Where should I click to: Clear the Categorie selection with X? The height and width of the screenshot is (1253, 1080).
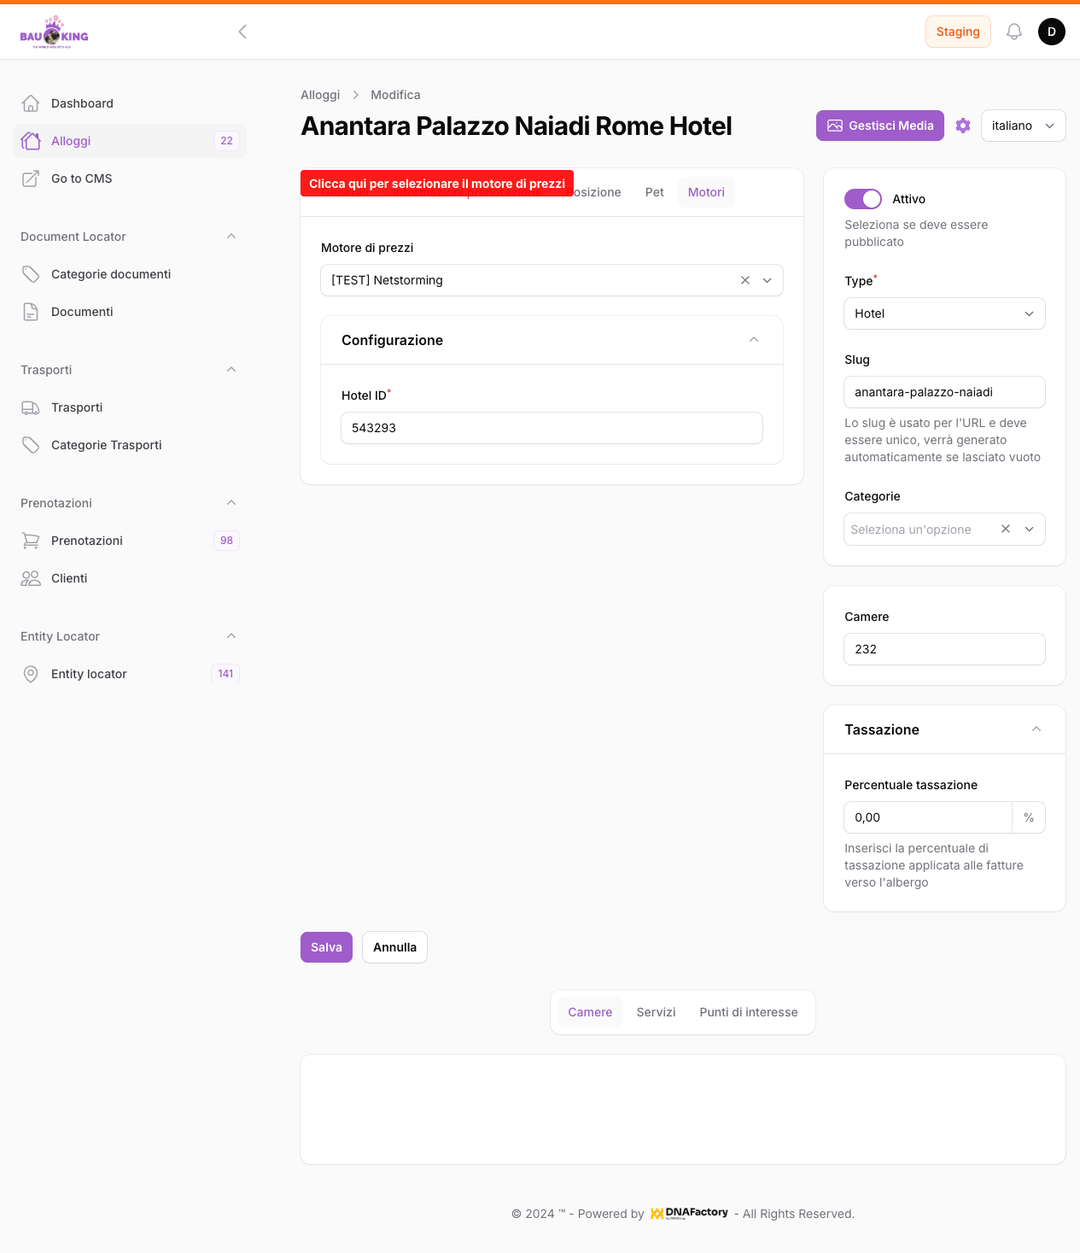click(x=1006, y=529)
